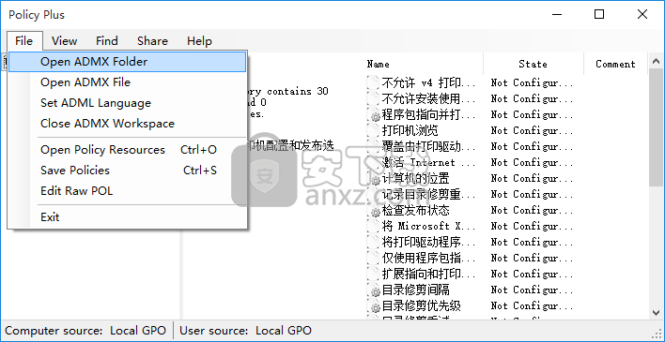
Task: Choose Open ADMX Folder from File menu
Action: [x=127, y=62]
